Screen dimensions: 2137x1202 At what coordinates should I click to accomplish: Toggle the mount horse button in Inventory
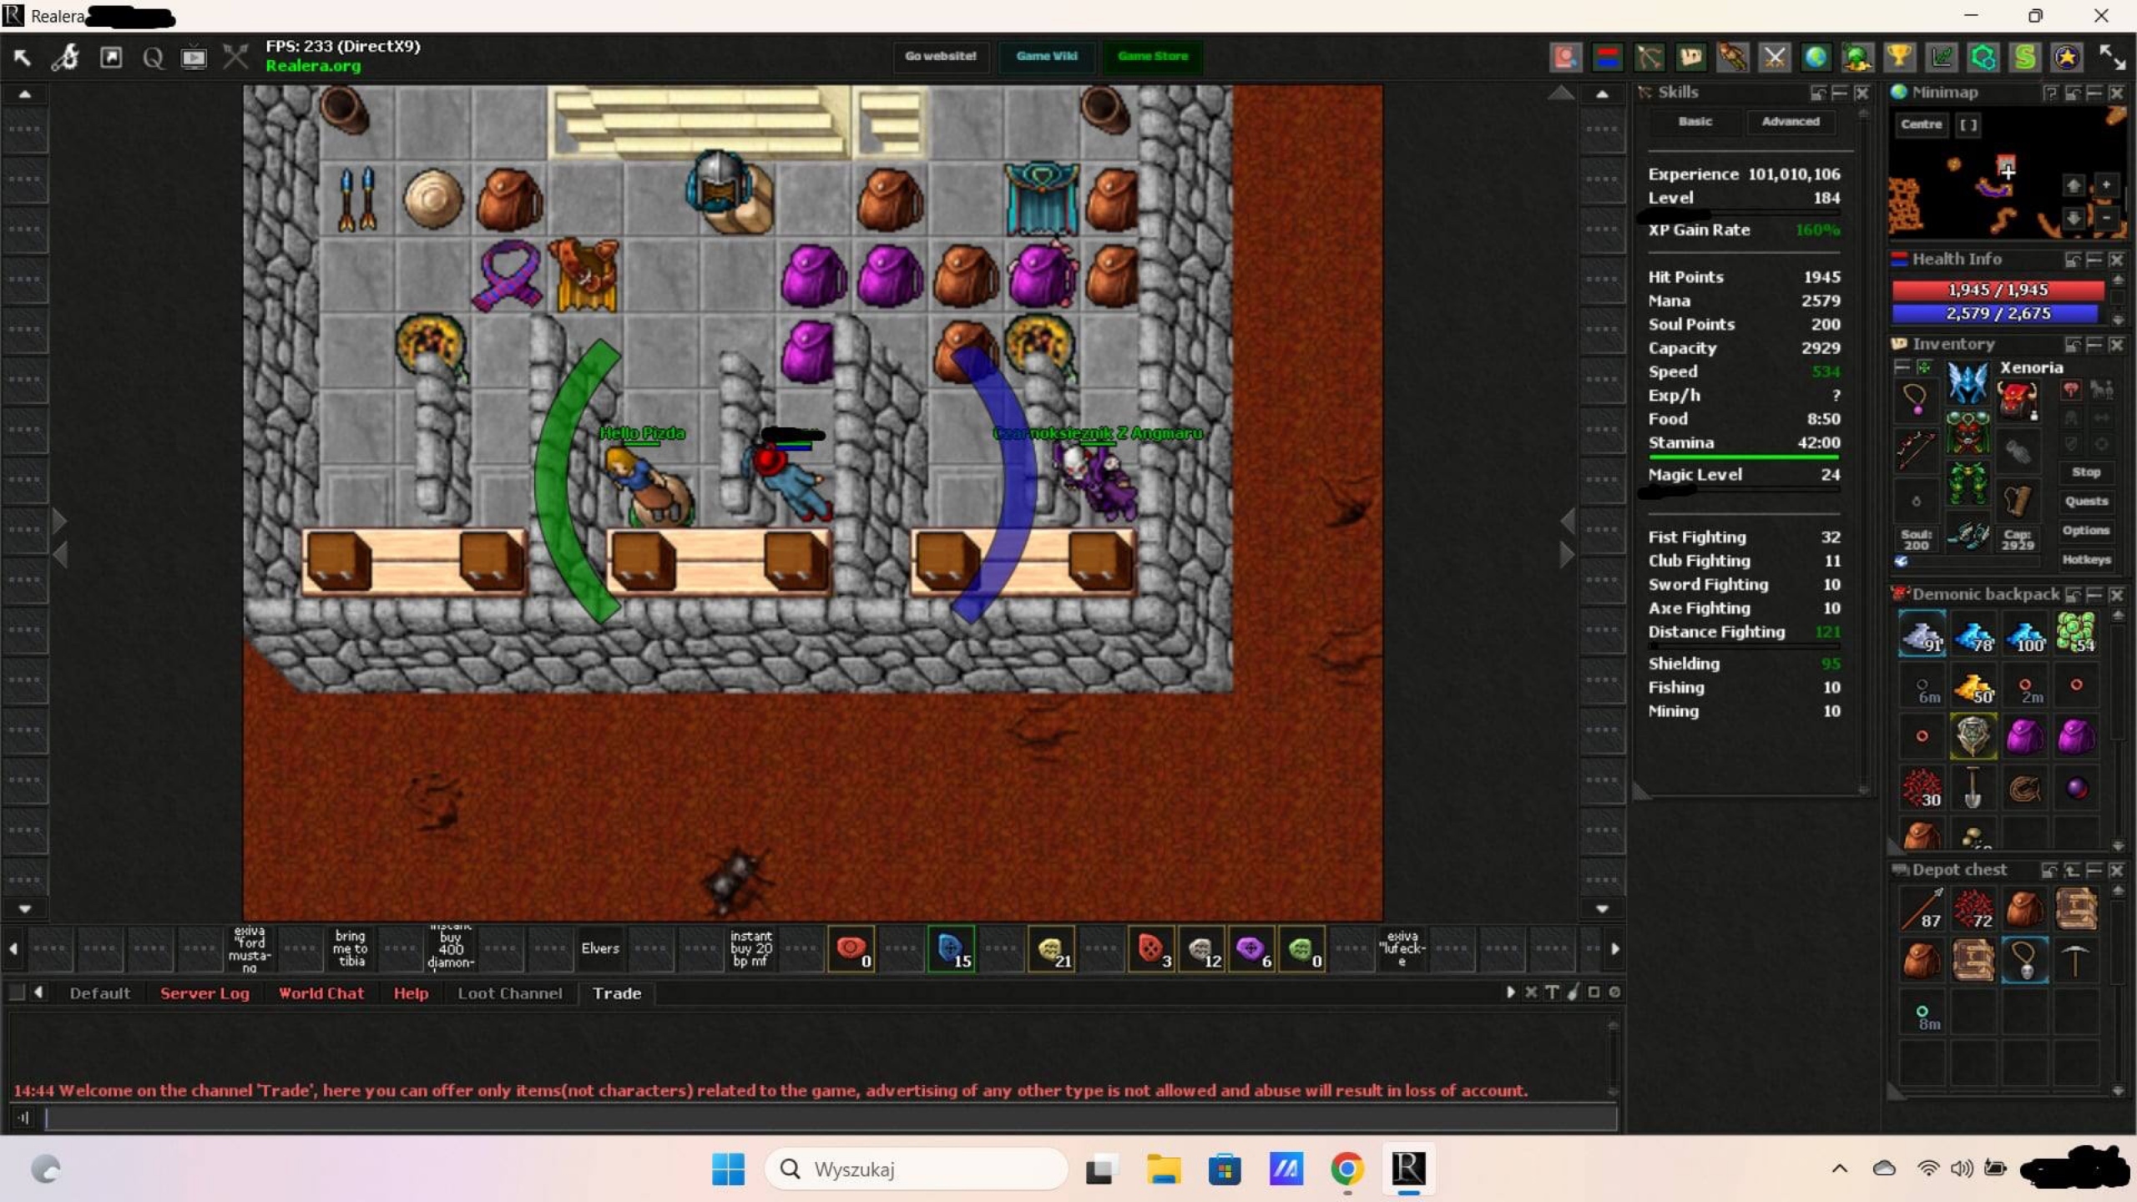point(2101,390)
